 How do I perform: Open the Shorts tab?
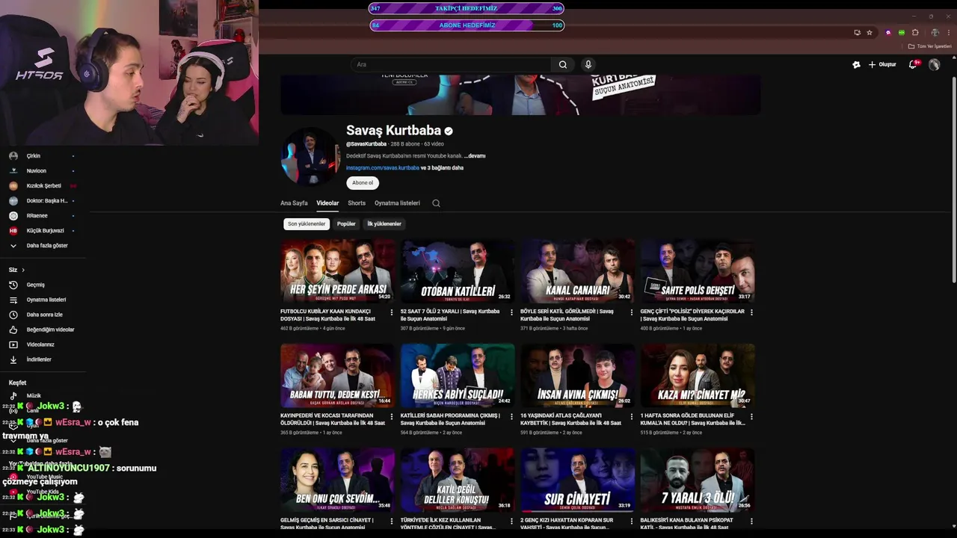[x=357, y=203]
